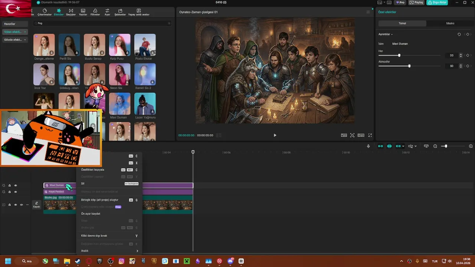Toggle clip linkage on timeline
This screenshot has height=267, width=475.
pyautogui.click(x=398, y=146)
